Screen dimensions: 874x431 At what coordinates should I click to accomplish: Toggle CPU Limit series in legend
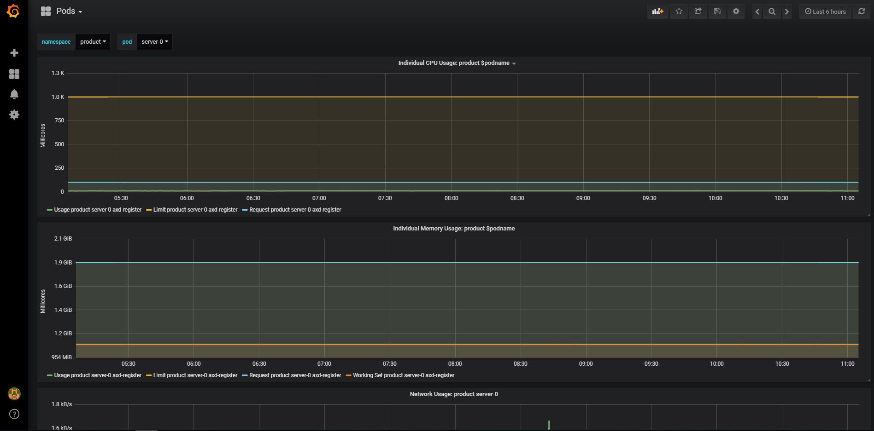click(x=195, y=210)
